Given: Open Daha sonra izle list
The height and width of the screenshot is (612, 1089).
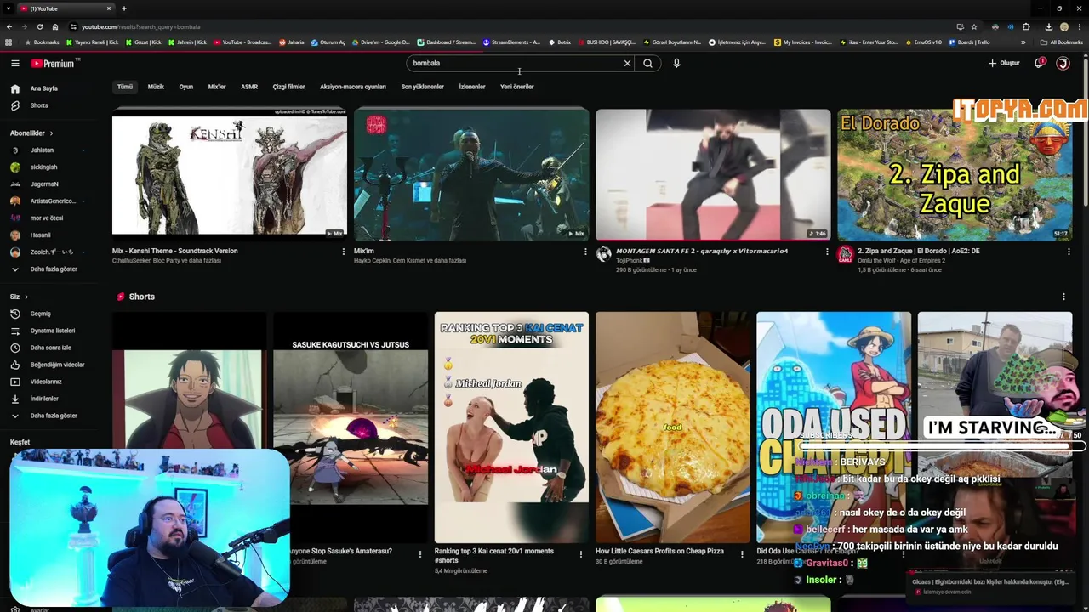Looking at the screenshot, I should pyautogui.click(x=50, y=348).
